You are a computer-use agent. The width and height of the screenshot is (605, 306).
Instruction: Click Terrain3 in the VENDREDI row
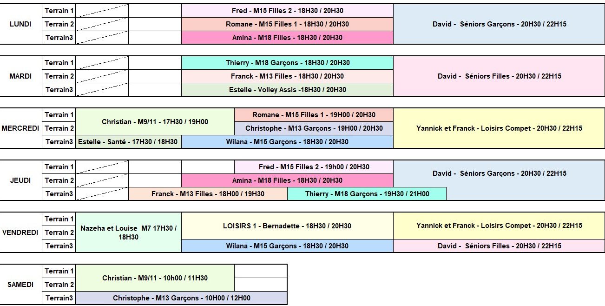point(59,246)
